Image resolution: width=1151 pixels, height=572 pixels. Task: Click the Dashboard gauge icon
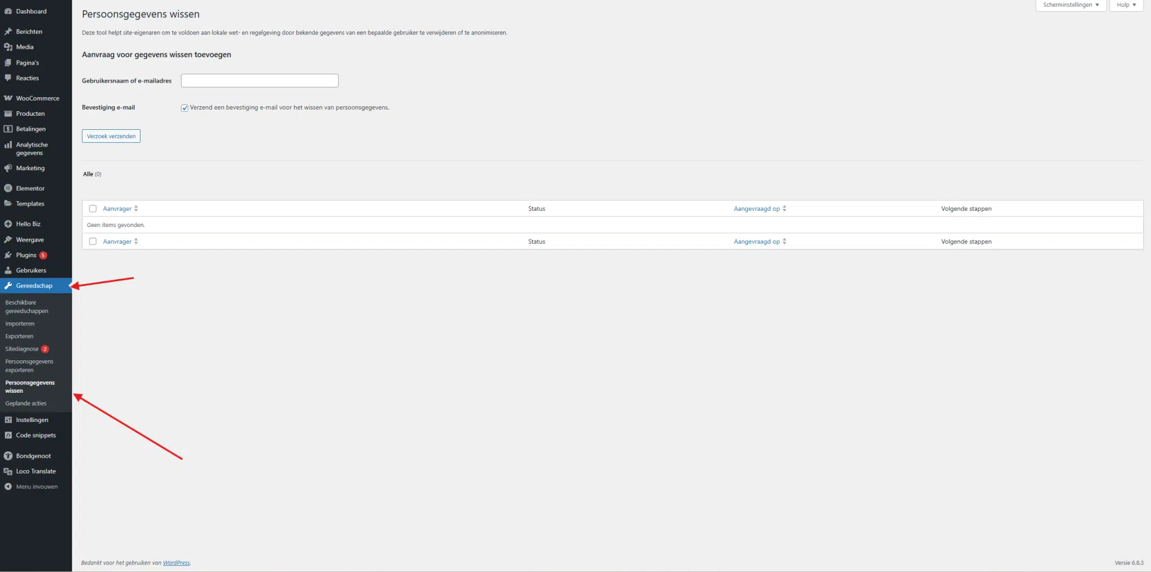[x=8, y=11]
